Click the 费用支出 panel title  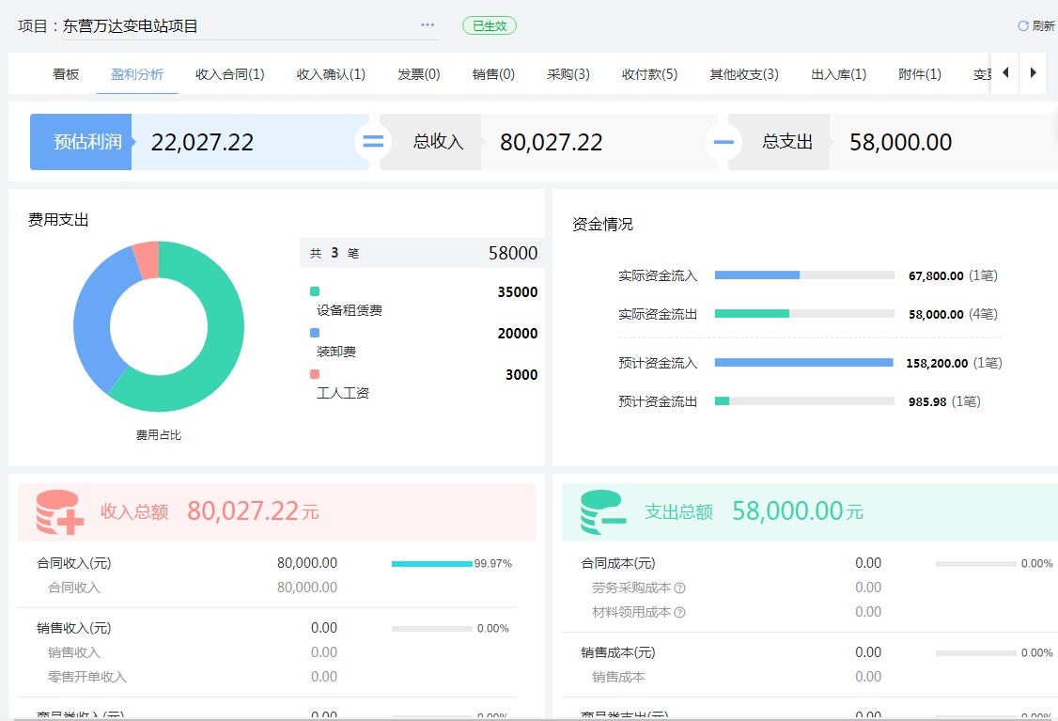click(58, 220)
